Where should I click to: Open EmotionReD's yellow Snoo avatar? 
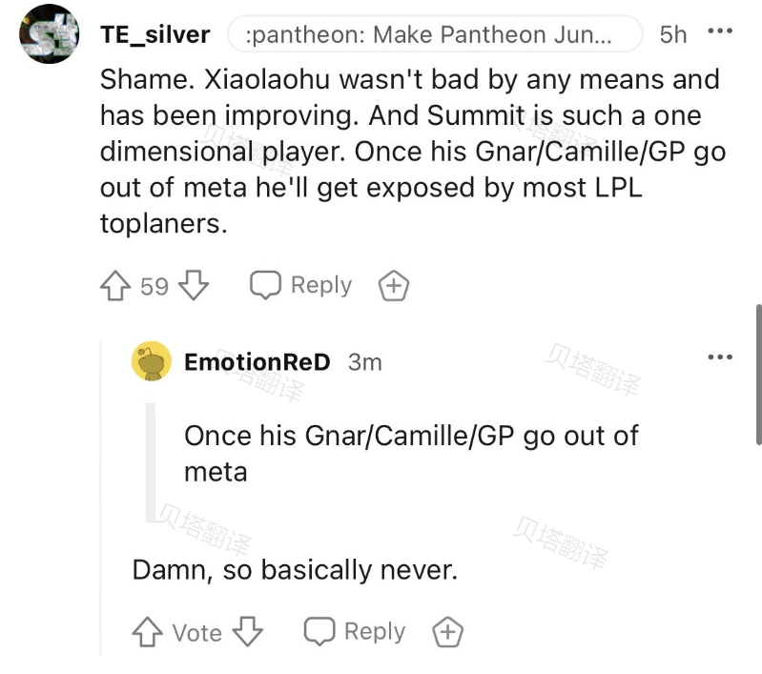(152, 361)
